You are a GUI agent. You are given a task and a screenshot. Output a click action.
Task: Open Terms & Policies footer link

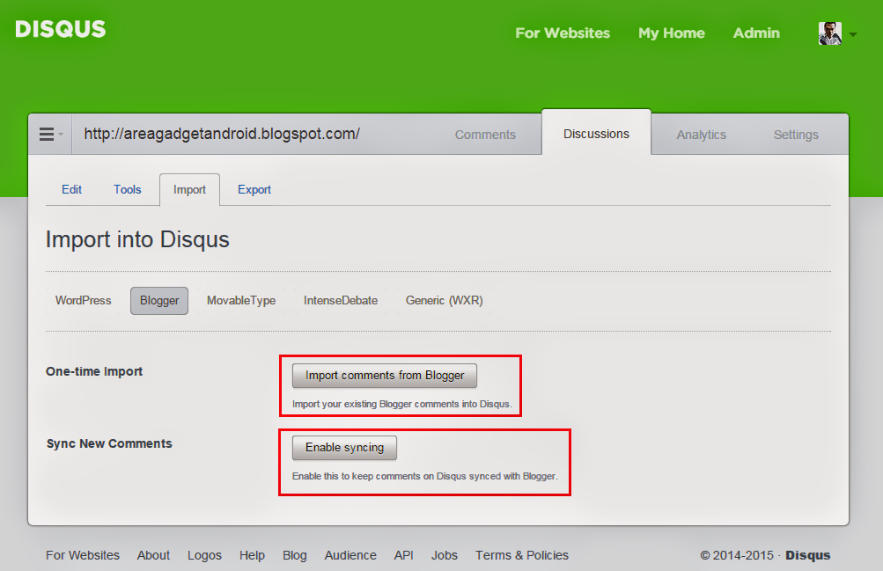522,555
